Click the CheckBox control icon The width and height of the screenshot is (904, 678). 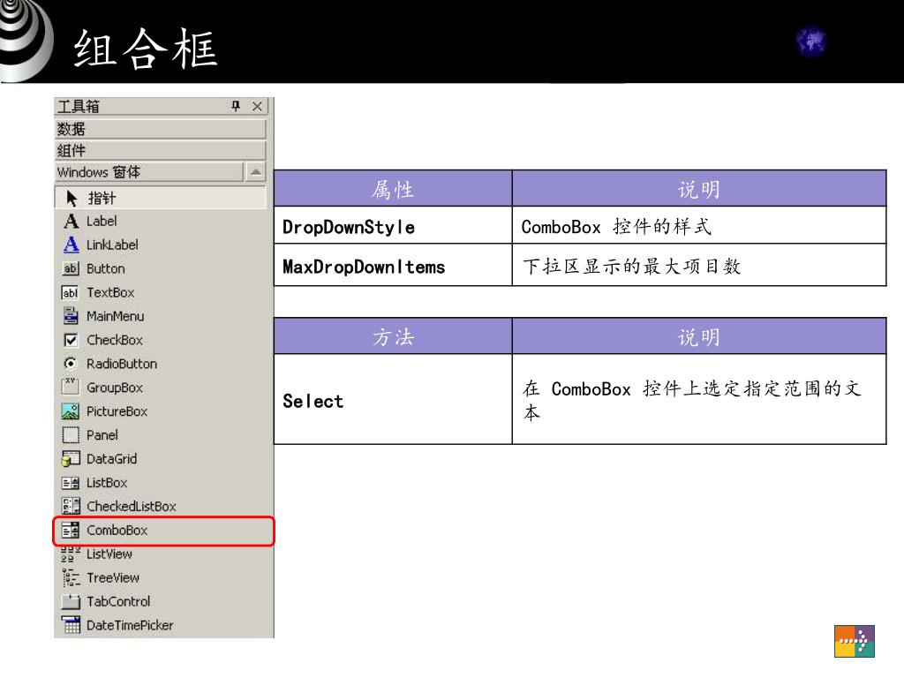[x=71, y=340]
